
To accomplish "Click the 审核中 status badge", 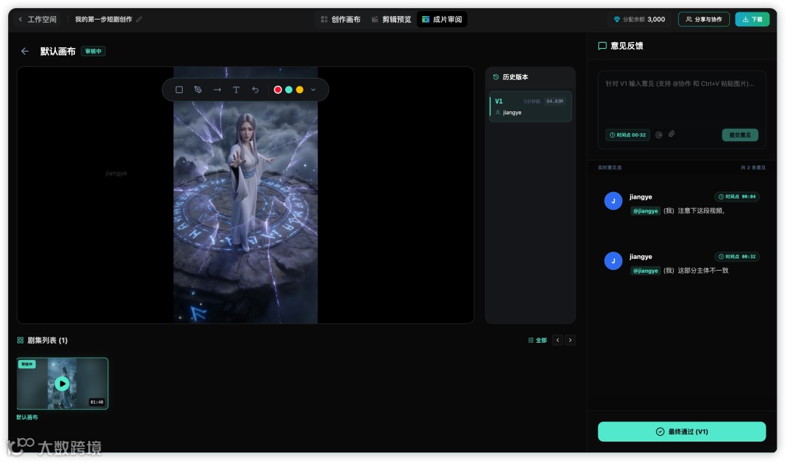I will (x=93, y=51).
